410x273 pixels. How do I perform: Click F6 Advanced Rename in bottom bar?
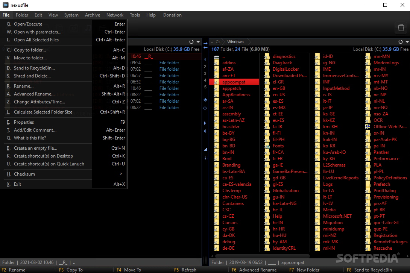click(x=254, y=270)
